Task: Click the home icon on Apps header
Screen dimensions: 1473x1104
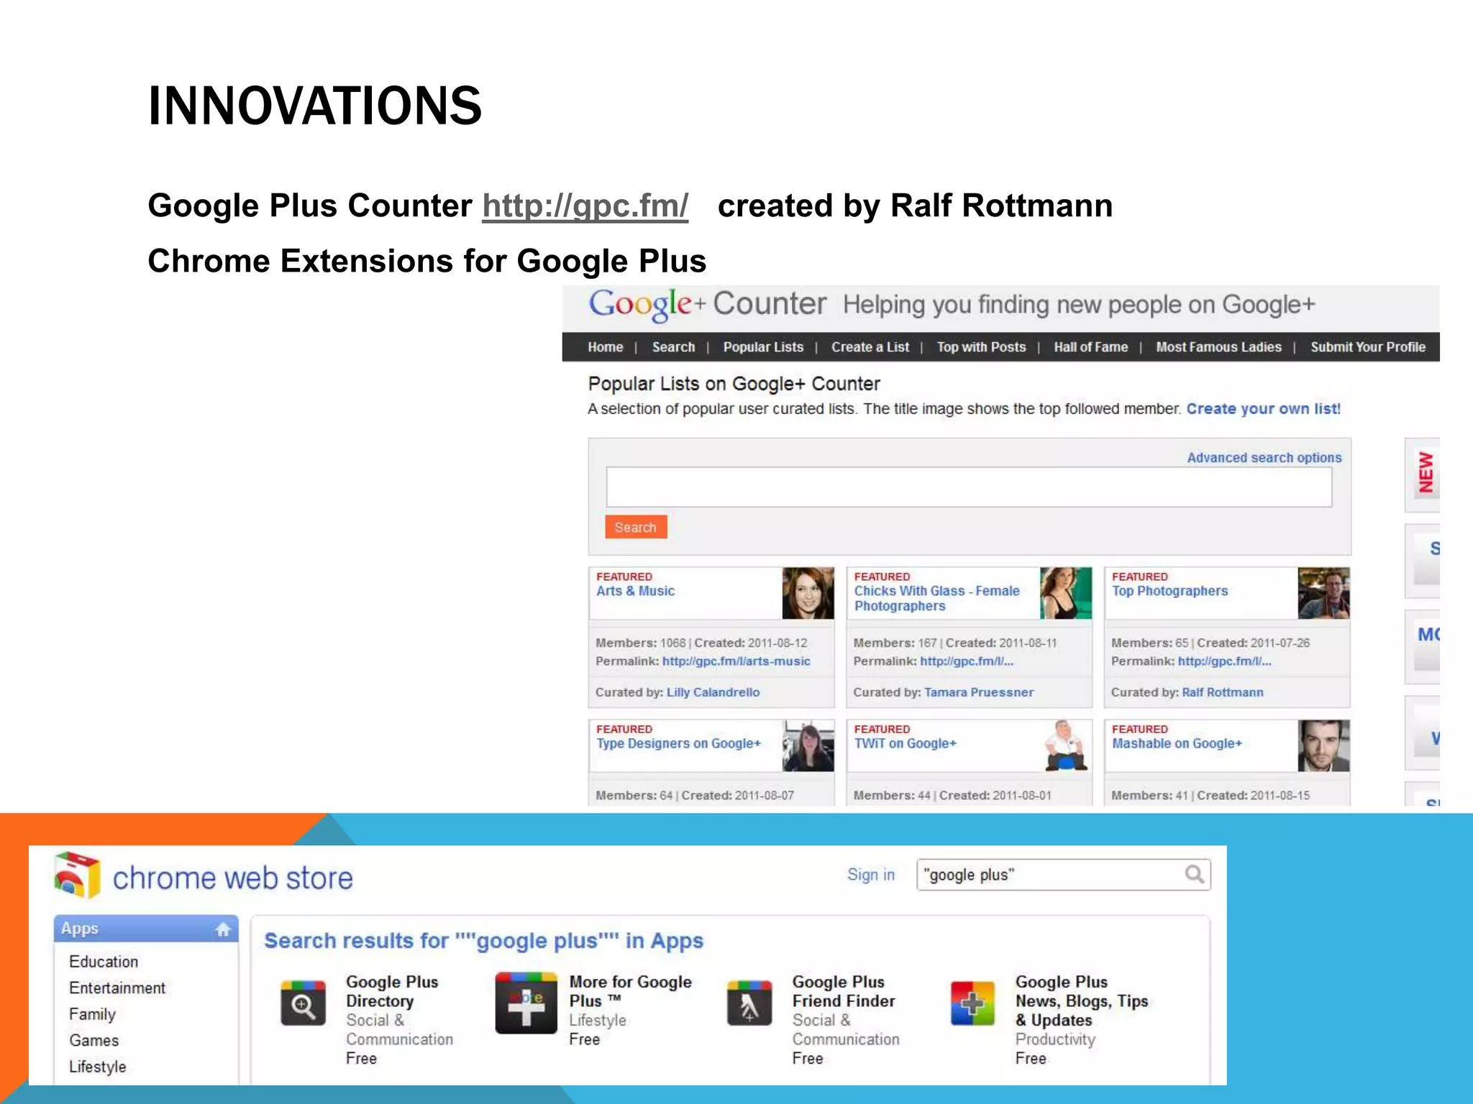Action: [x=223, y=929]
